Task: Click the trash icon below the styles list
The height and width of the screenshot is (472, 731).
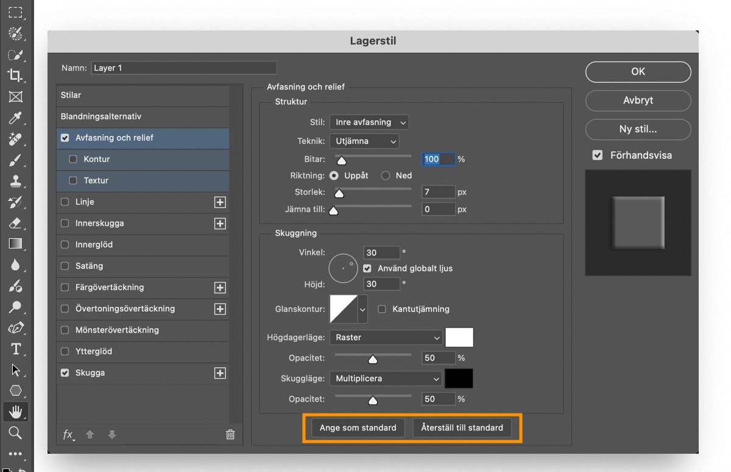Action: [x=230, y=434]
